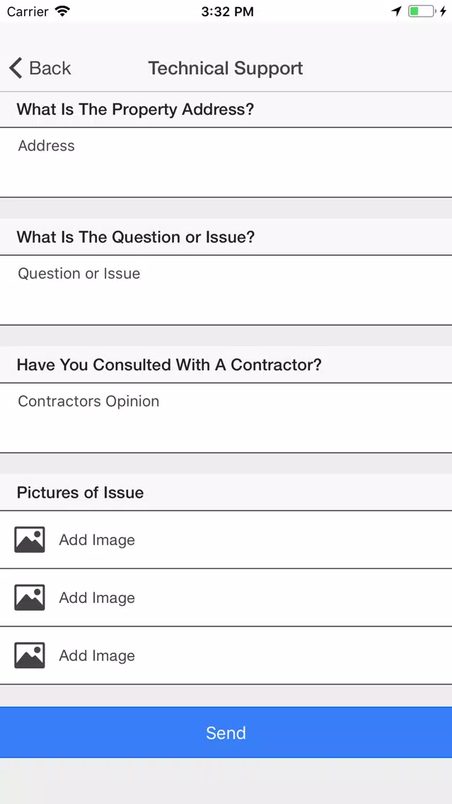Tap the Have You Consulted With A Contractor header
452x804 pixels.
pos(169,365)
